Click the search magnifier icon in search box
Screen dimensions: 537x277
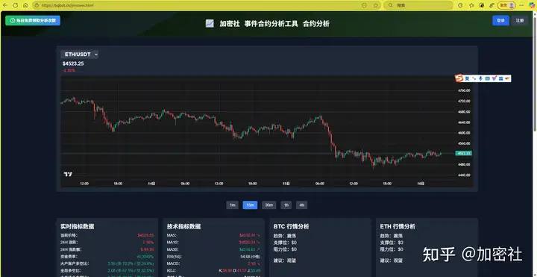(x=390, y=5)
